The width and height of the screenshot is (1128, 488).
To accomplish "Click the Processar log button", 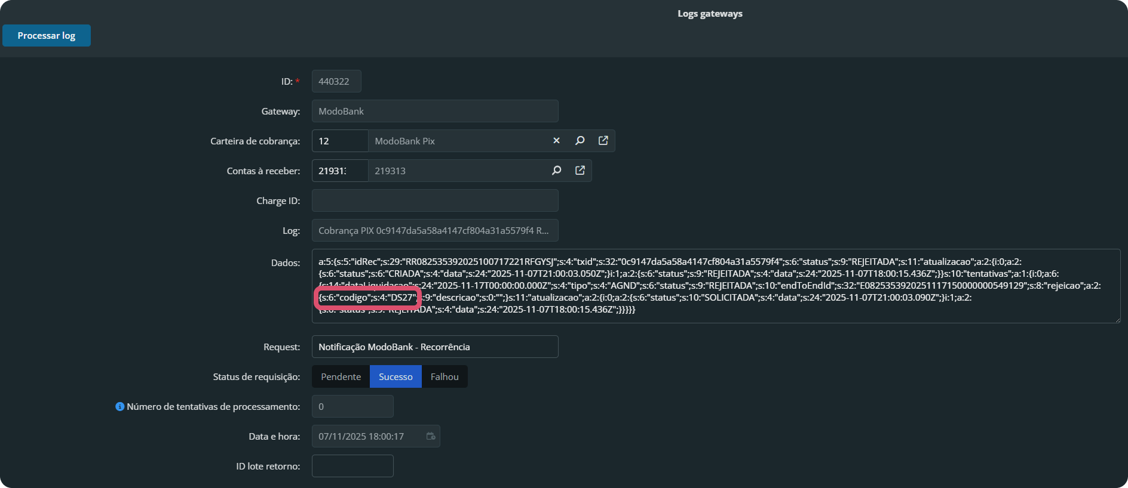I will [47, 35].
